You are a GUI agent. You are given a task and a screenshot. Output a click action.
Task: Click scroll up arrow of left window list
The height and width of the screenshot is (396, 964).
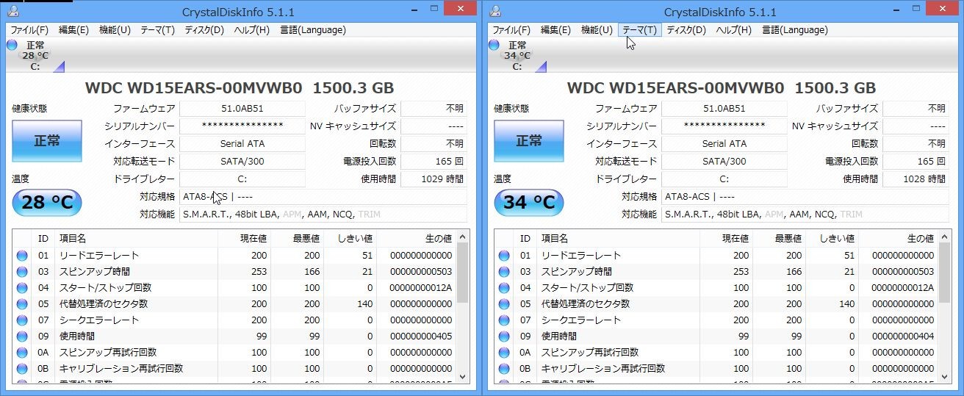point(462,237)
